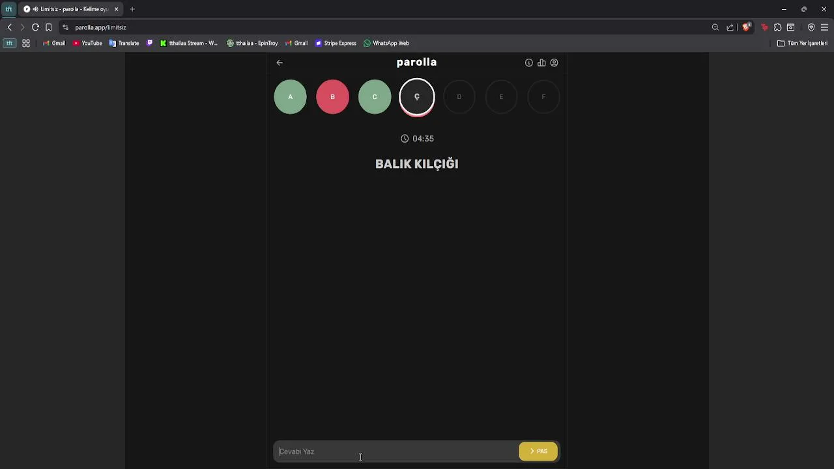The height and width of the screenshot is (469, 834).
Task: Click the yellow PAS button
Action: coord(538,451)
